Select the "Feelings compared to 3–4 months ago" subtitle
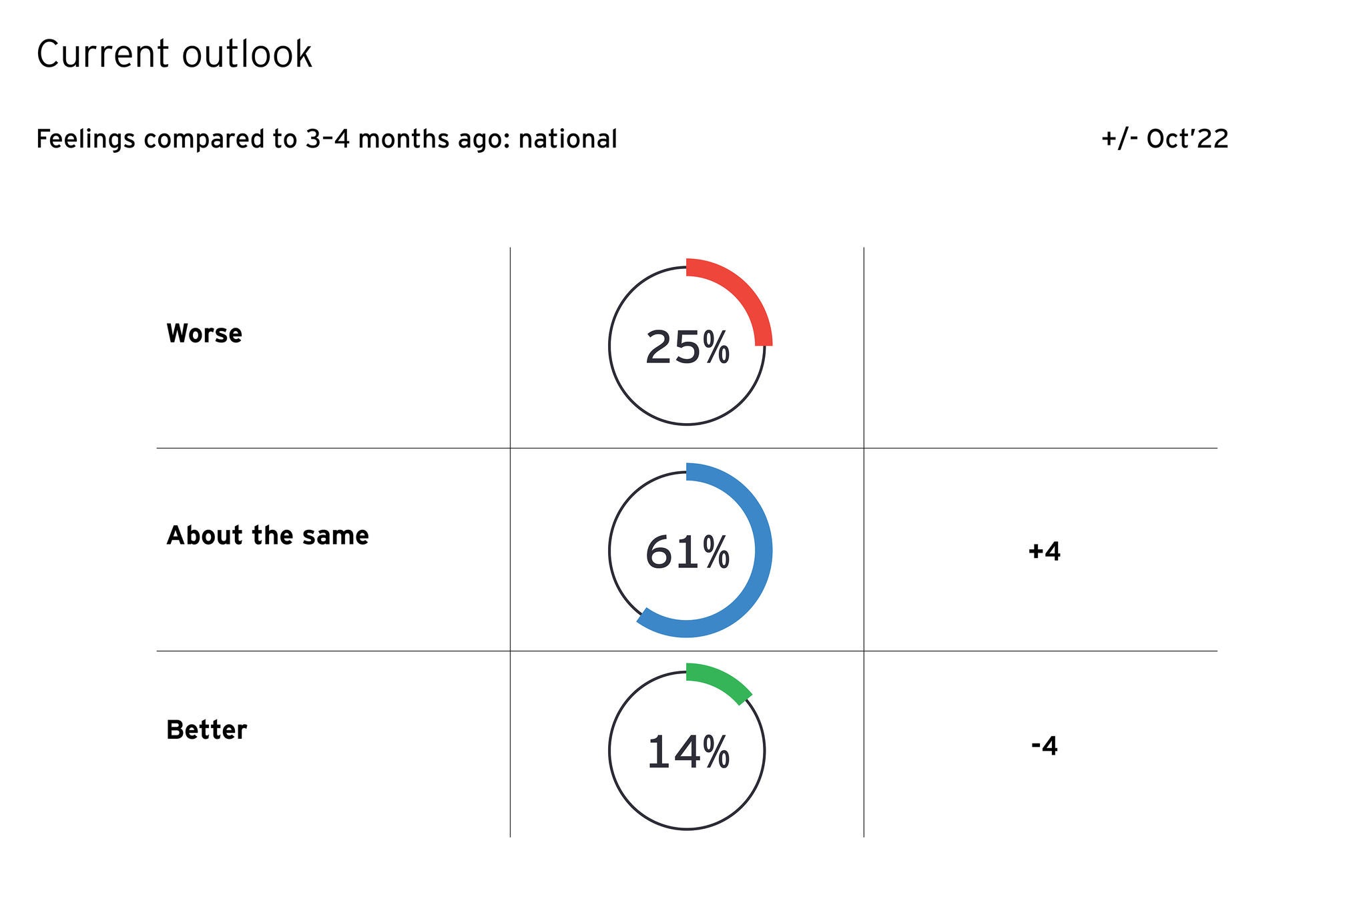Screen dimensions: 1367x911 tap(326, 139)
